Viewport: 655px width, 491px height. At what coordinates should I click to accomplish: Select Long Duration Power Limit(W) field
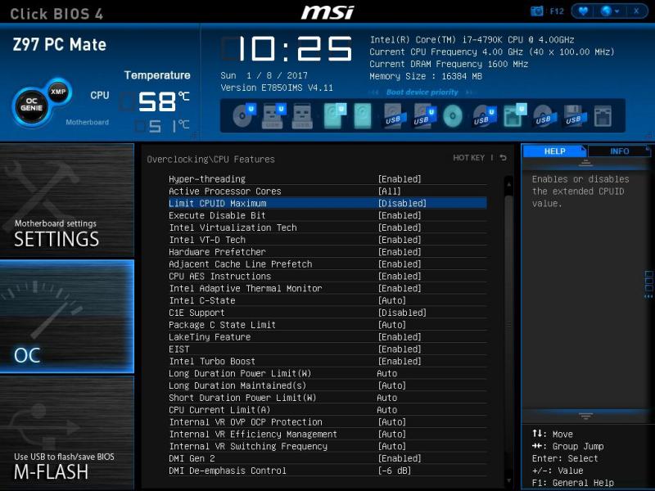tap(327, 373)
